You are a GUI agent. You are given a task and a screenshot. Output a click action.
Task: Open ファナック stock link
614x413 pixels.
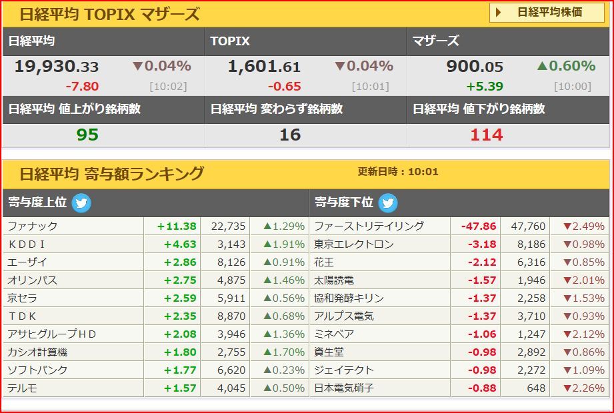pos(33,226)
